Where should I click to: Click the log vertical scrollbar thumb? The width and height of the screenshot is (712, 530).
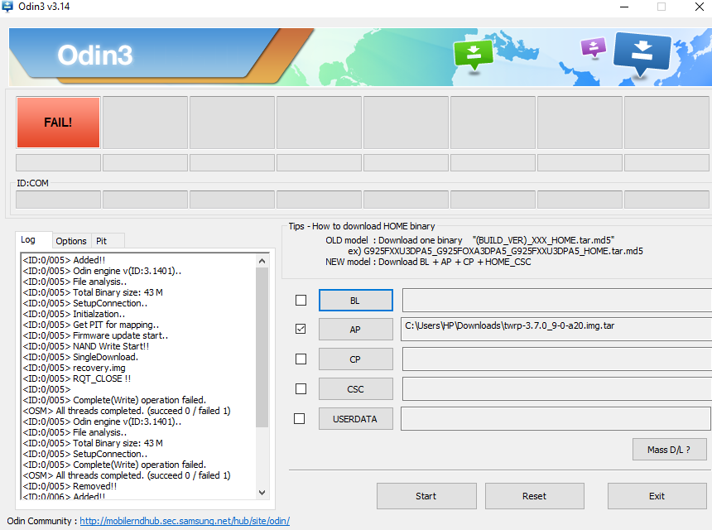pos(262,348)
